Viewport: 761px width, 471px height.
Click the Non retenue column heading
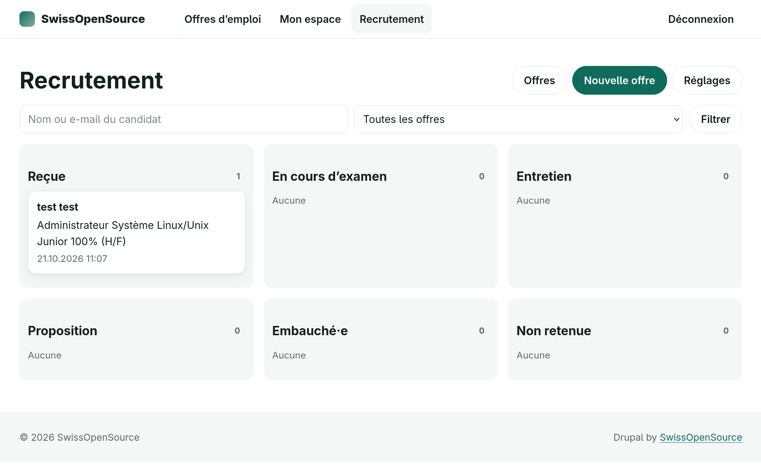pos(554,331)
